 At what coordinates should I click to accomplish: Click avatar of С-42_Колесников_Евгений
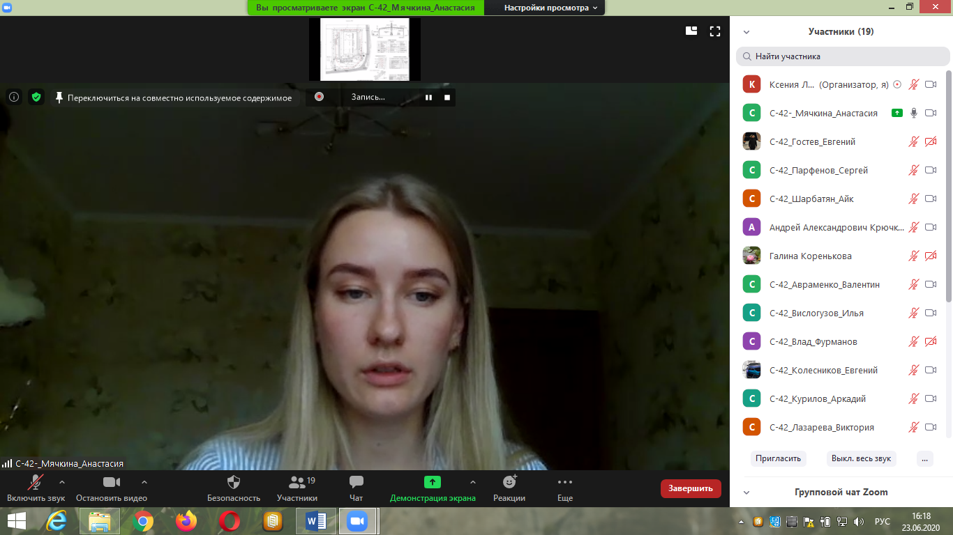(751, 370)
